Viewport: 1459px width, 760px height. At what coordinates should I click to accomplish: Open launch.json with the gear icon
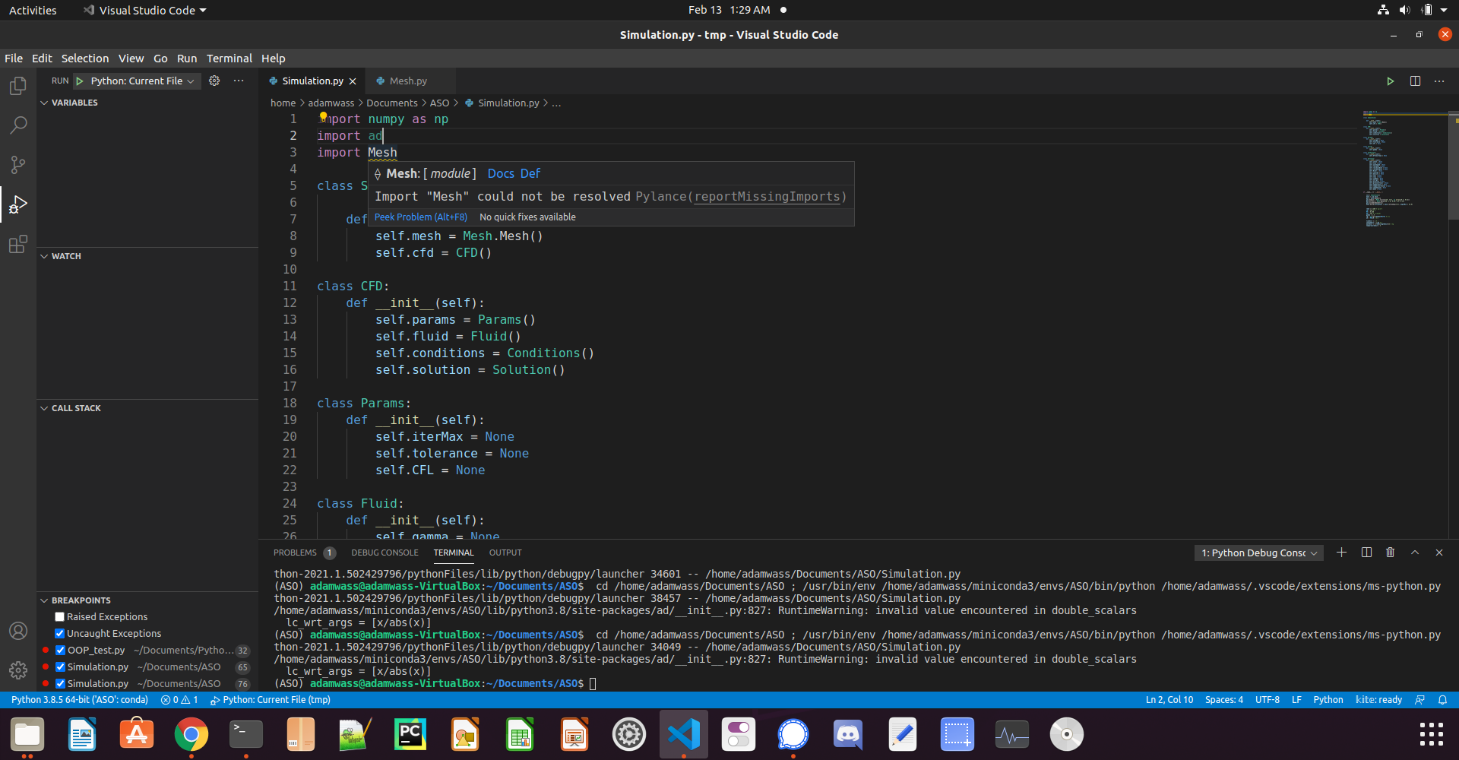pos(214,81)
